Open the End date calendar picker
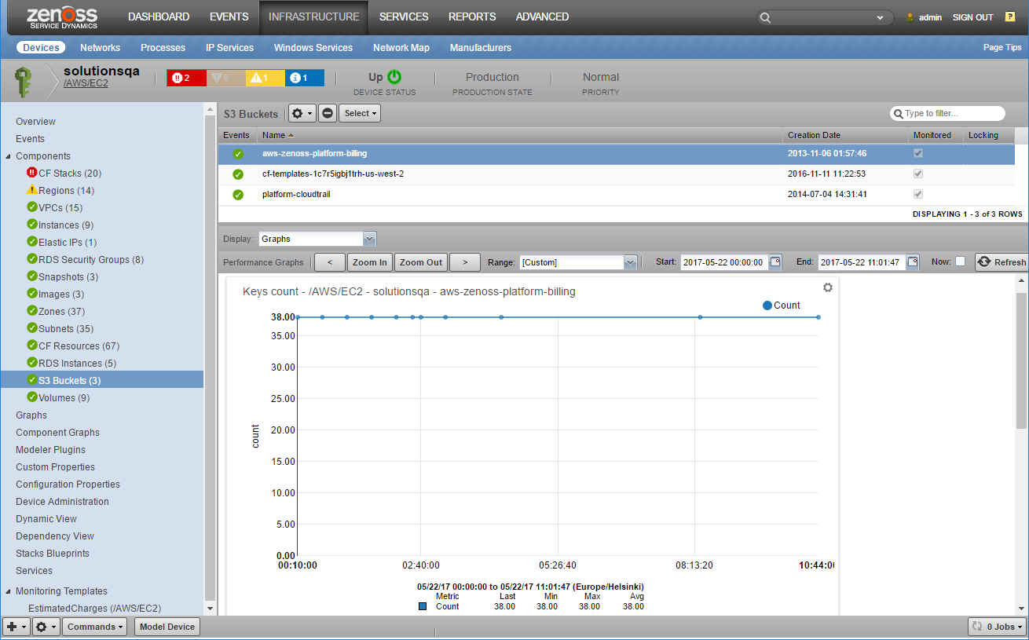1029x640 pixels. [912, 261]
